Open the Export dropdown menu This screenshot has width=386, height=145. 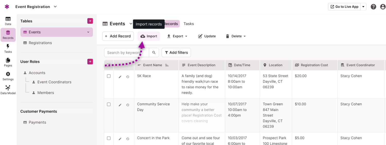tap(177, 36)
